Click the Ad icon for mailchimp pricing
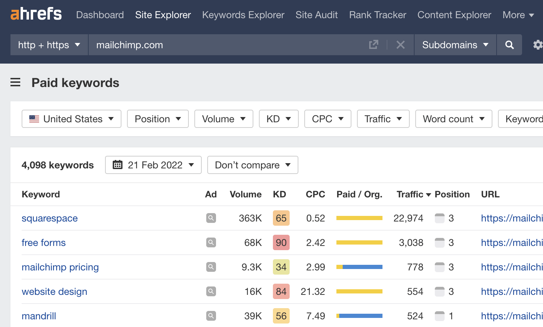The height and width of the screenshot is (327, 543). (211, 267)
